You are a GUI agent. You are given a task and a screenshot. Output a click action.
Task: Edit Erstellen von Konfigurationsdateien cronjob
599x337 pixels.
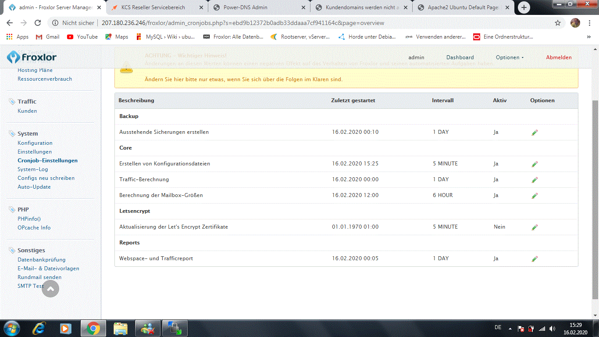point(535,164)
